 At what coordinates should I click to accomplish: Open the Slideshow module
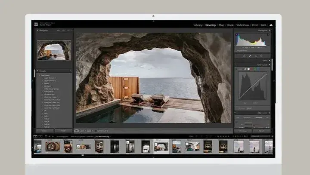[242, 25]
